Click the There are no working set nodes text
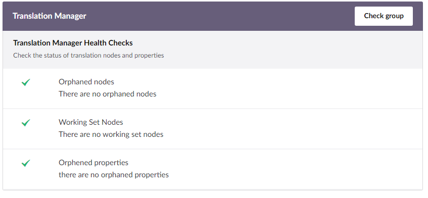This screenshot has width=428, height=198. [x=111, y=134]
